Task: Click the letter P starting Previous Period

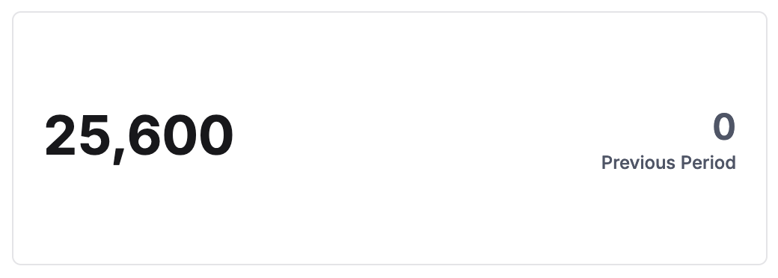Action: [607, 162]
